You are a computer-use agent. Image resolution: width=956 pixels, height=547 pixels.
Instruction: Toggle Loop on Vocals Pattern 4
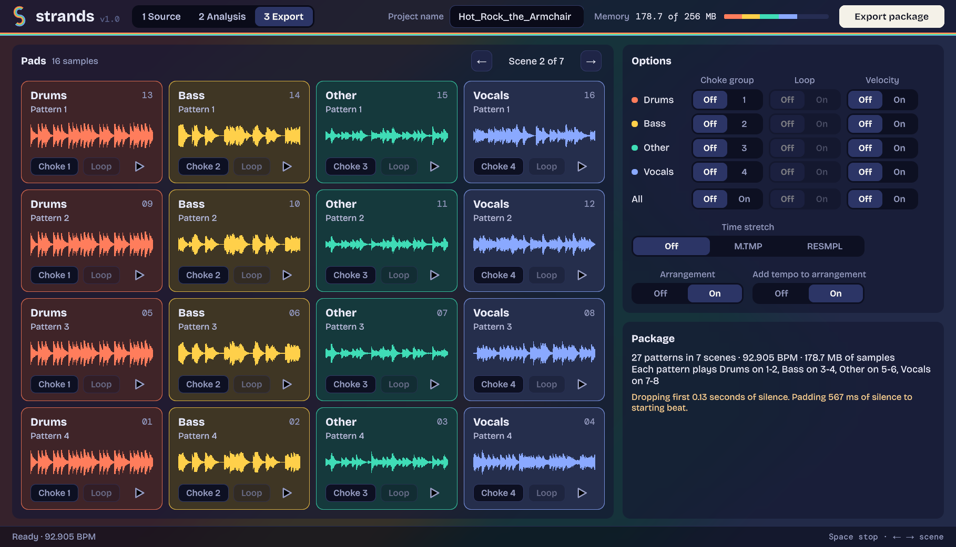[x=546, y=493]
